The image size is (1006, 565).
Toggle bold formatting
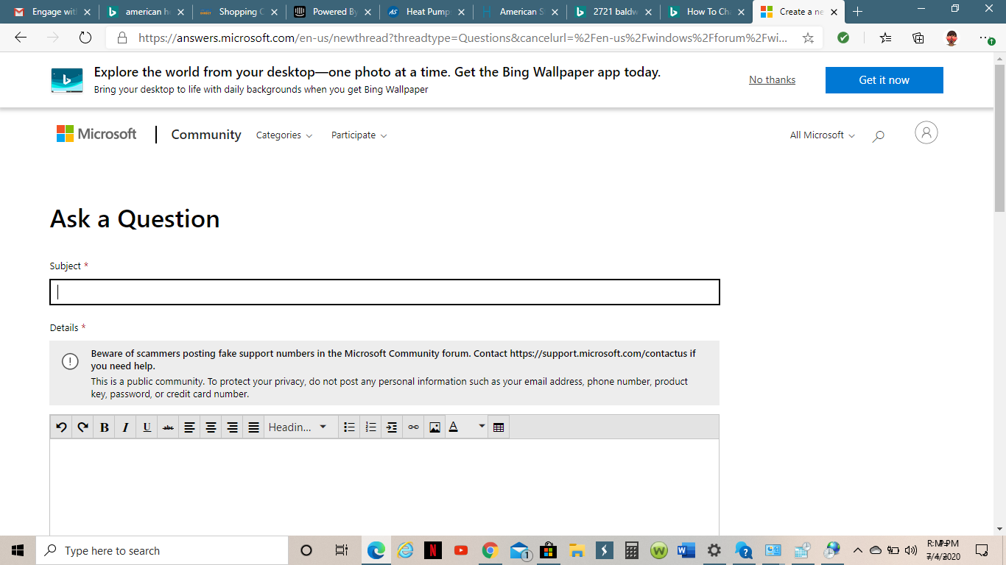pyautogui.click(x=104, y=427)
